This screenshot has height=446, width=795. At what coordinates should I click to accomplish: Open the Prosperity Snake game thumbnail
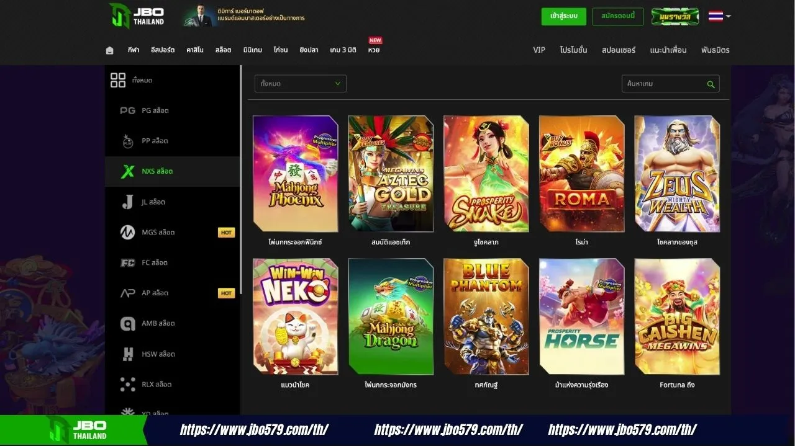pos(486,174)
